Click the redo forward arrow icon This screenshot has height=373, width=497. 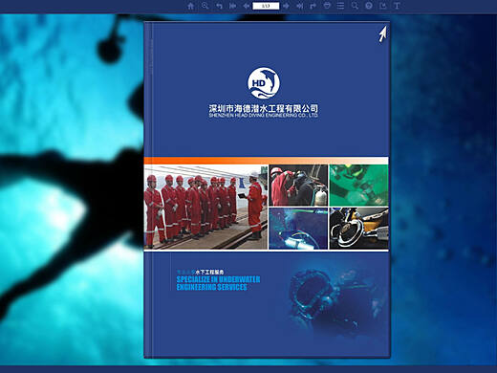click(x=313, y=6)
